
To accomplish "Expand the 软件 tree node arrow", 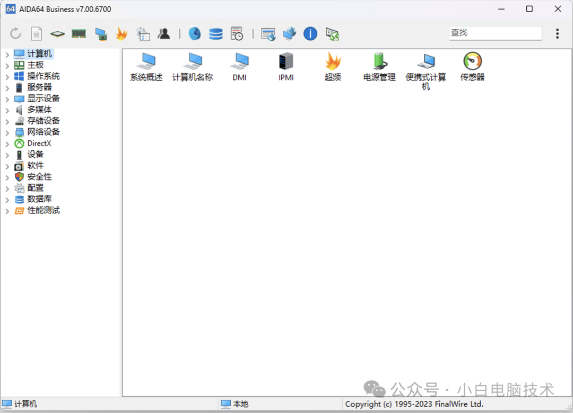I will tap(7, 166).
